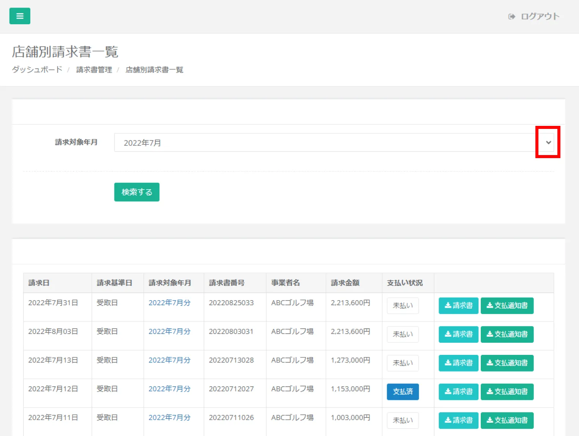
Task: Open 2022年7月分 link for invoice 20220712027
Action: pyautogui.click(x=169, y=389)
